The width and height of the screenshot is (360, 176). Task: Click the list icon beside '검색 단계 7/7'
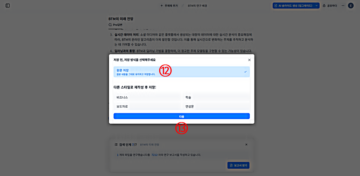pyautogui.click(x=116, y=145)
